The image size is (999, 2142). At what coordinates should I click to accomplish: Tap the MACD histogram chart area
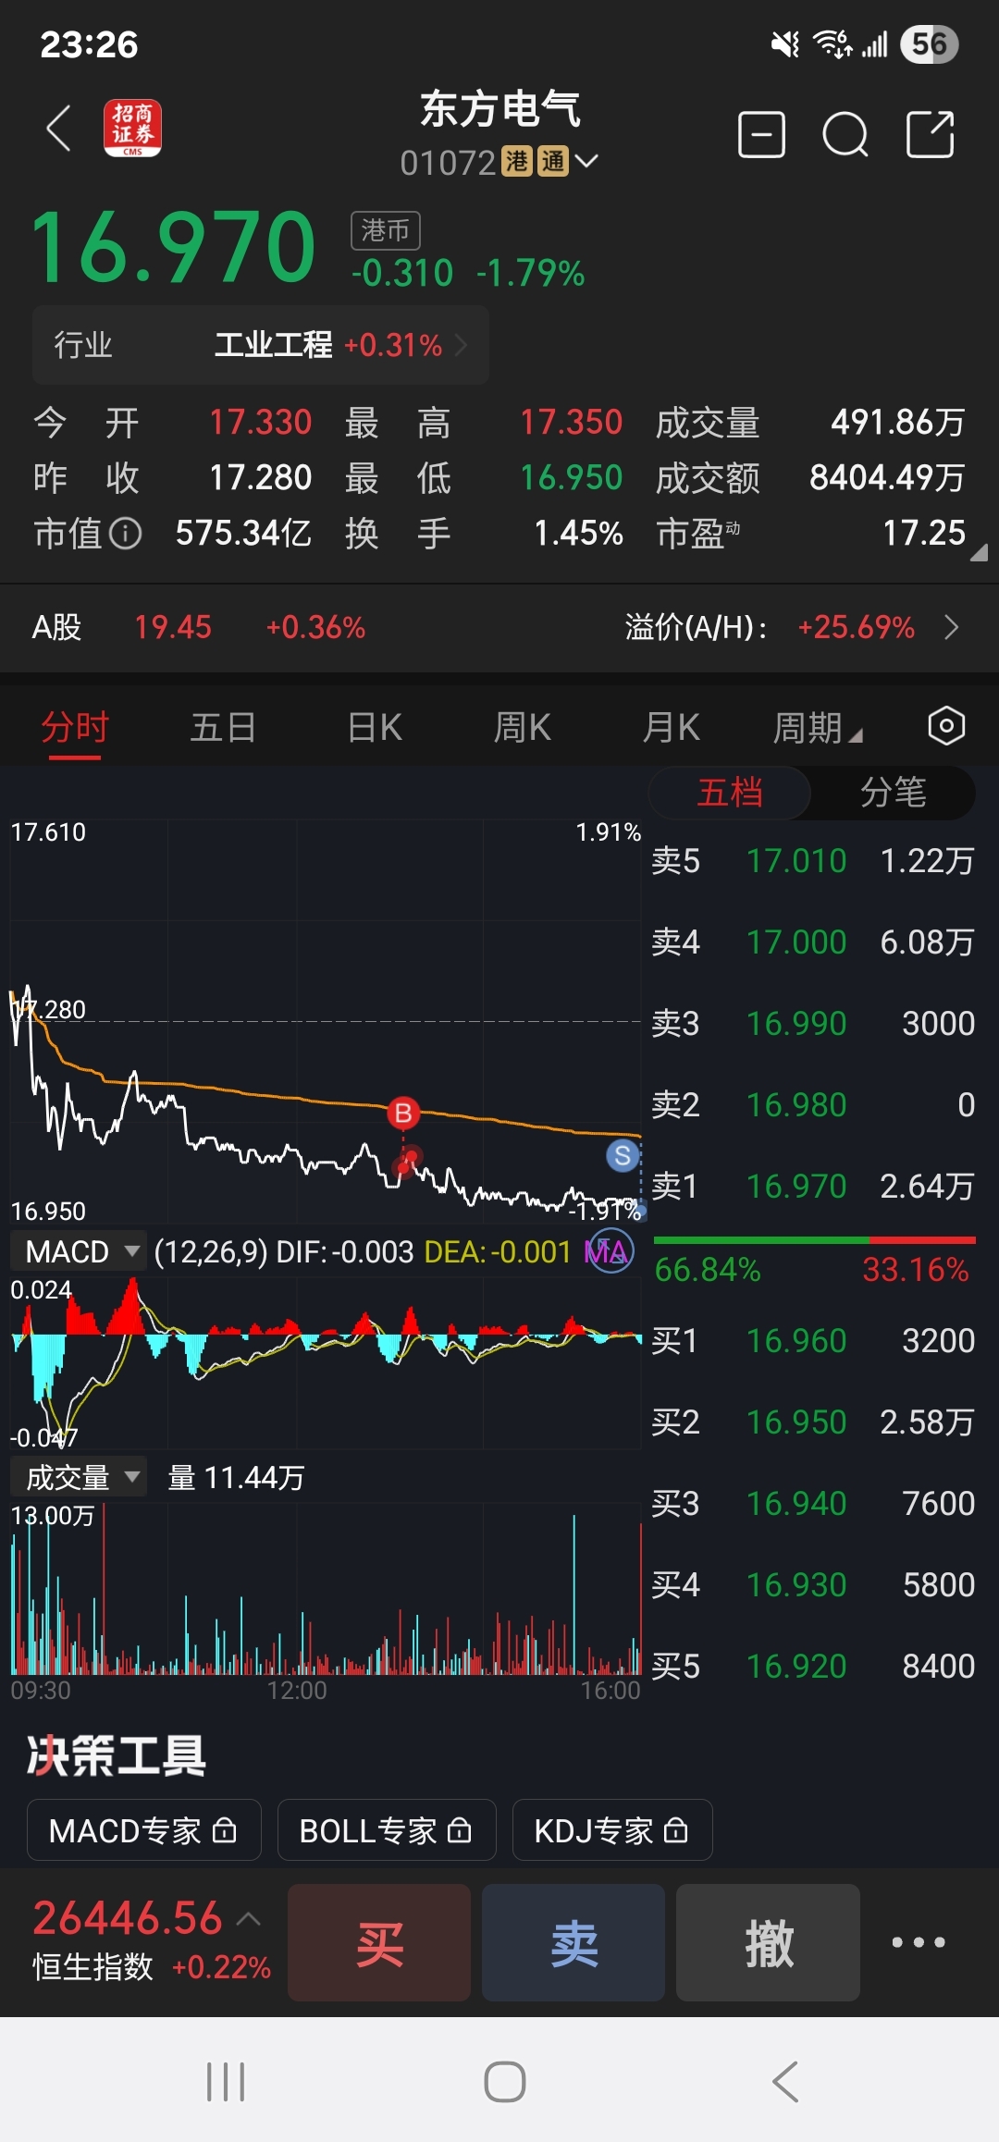326,1361
